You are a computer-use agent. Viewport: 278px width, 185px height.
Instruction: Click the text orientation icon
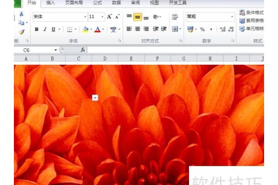[x=156, y=17]
